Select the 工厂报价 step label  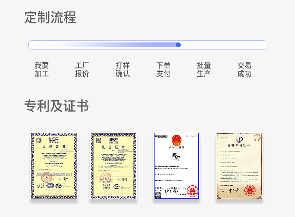(82, 70)
